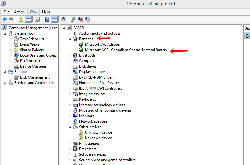Screen dimensions: 250x165
Task: Click the Performance gauge icon
Action: tap(16, 61)
